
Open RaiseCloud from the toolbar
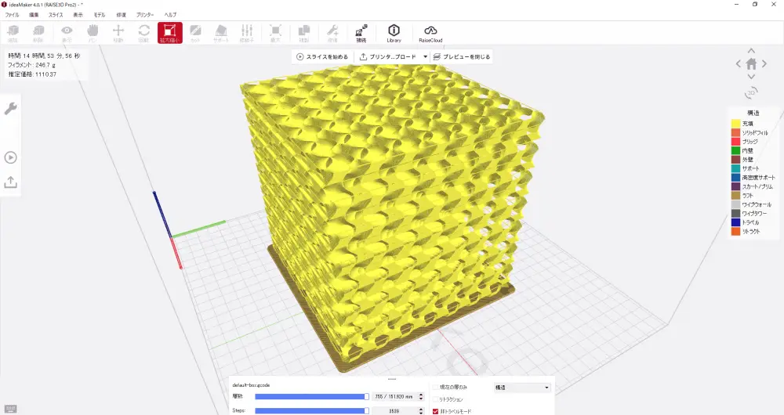(430, 32)
